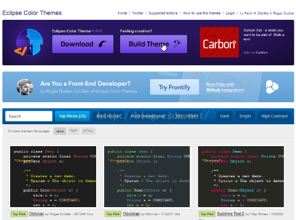Filter themes by High Contrast
The image size is (296, 220).
(275, 116)
